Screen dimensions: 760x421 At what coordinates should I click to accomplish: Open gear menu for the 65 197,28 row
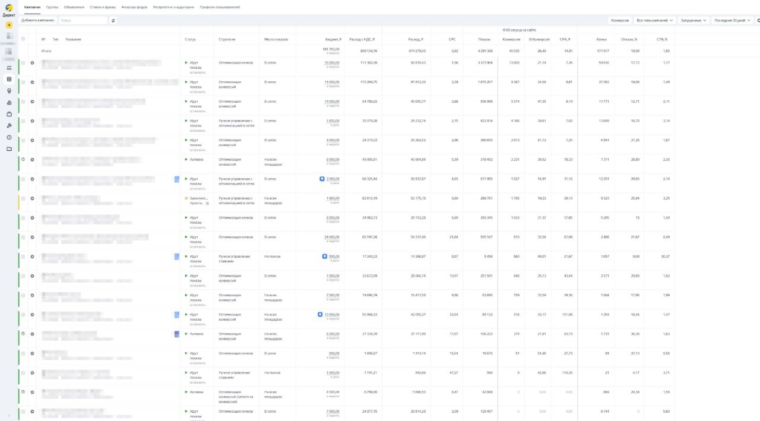coord(33,237)
